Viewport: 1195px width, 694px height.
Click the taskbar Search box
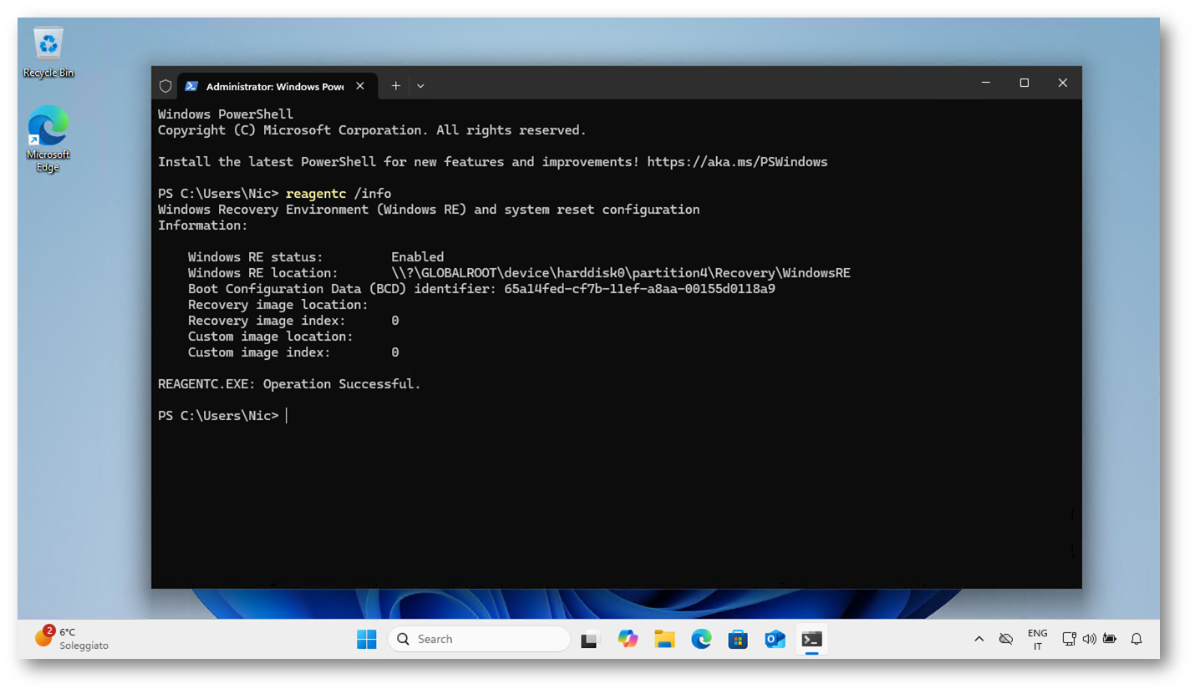479,639
